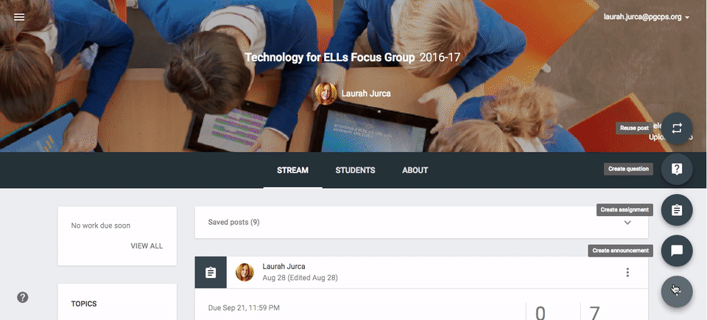Open the help question mark icon
The image size is (707, 320).
(x=23, y=297)
